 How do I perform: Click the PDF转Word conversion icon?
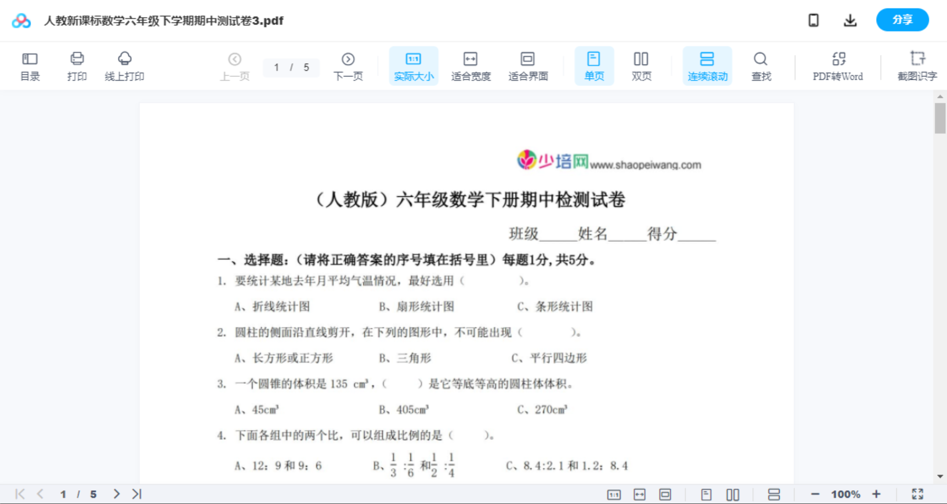pos(838,65)
